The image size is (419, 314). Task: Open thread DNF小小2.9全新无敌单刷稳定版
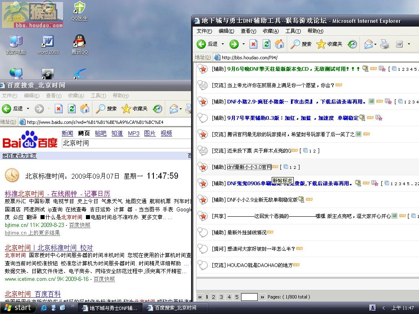[x=262, y=200]
